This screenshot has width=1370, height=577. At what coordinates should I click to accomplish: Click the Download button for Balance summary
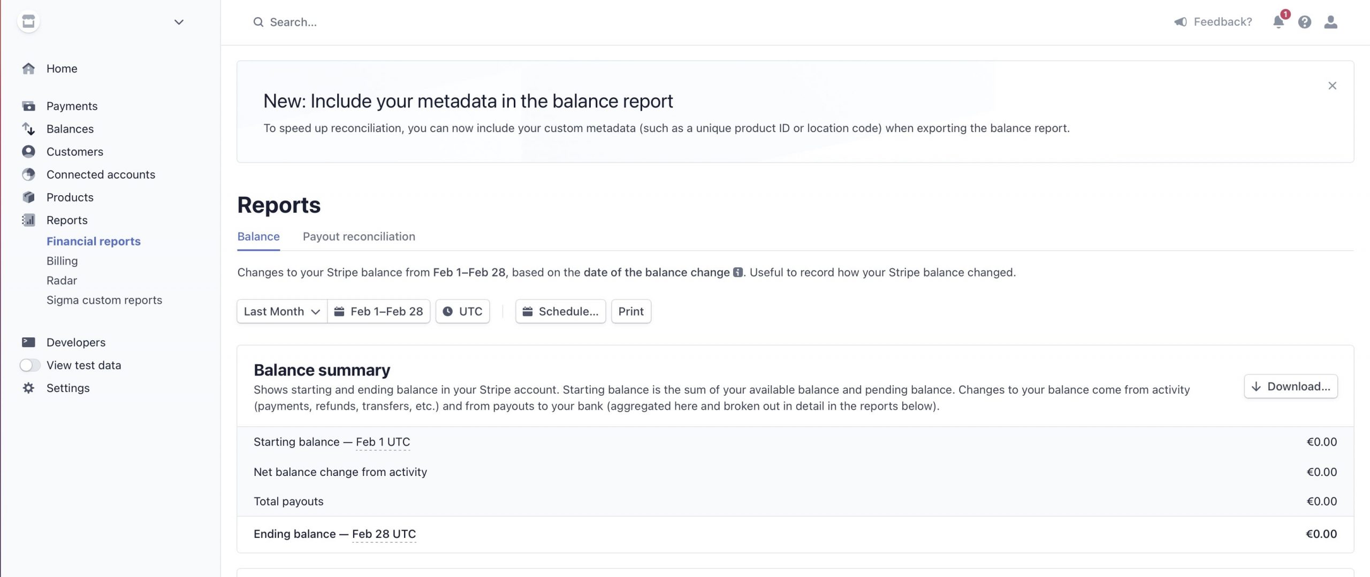(x=1290, y=386)
